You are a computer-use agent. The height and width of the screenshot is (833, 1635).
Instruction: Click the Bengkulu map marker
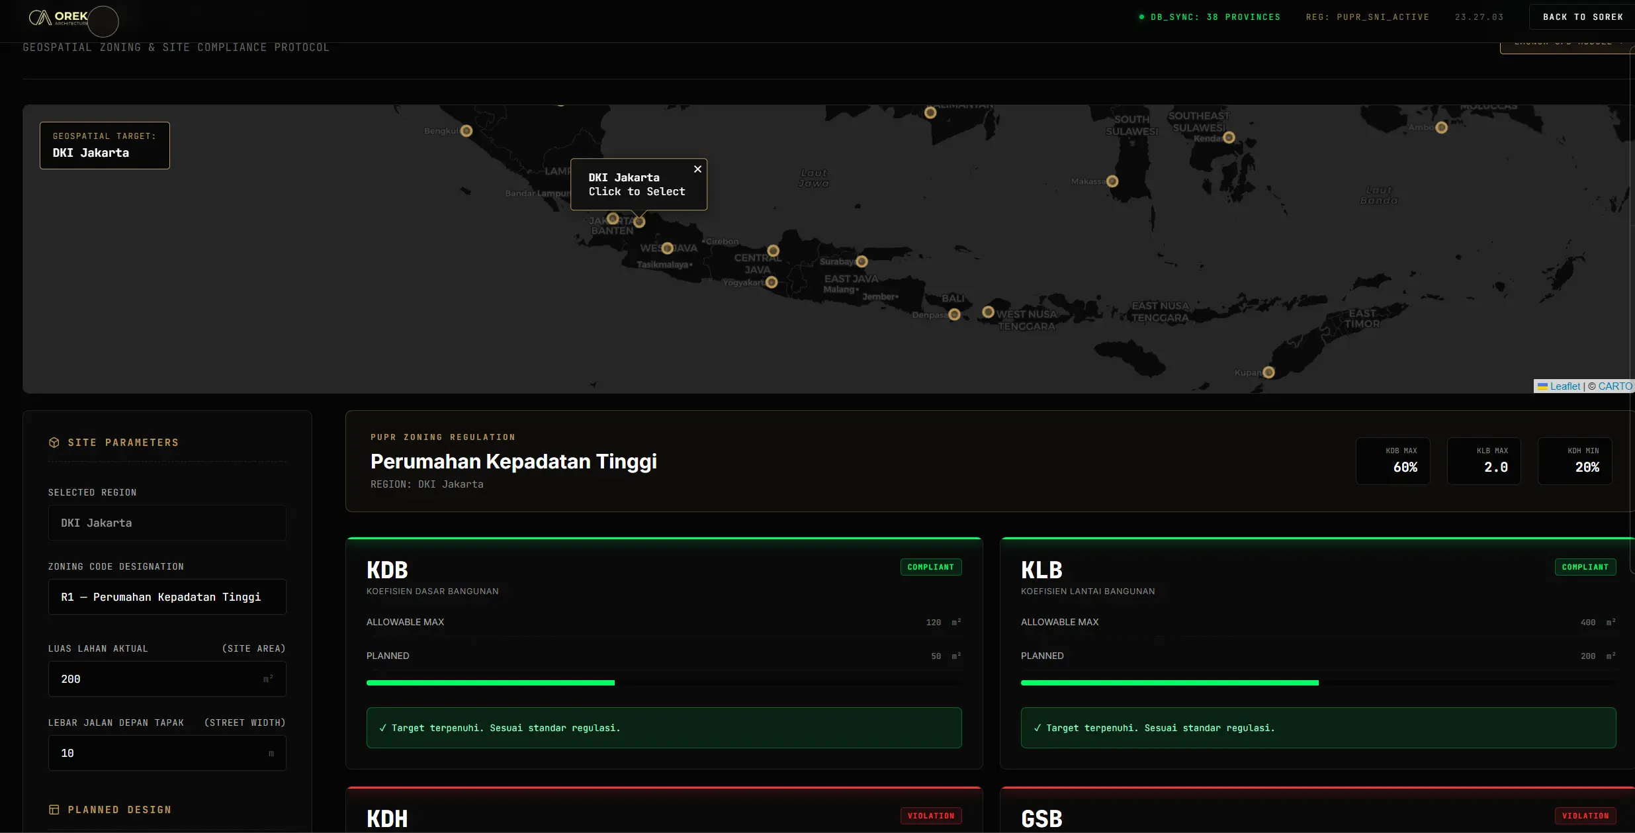point(466,131)
